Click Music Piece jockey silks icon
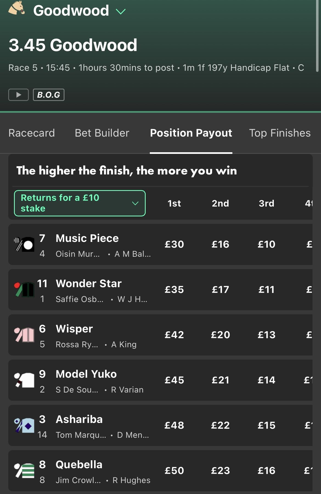Viewport: 321px width, 494px height. coord(24,244)
